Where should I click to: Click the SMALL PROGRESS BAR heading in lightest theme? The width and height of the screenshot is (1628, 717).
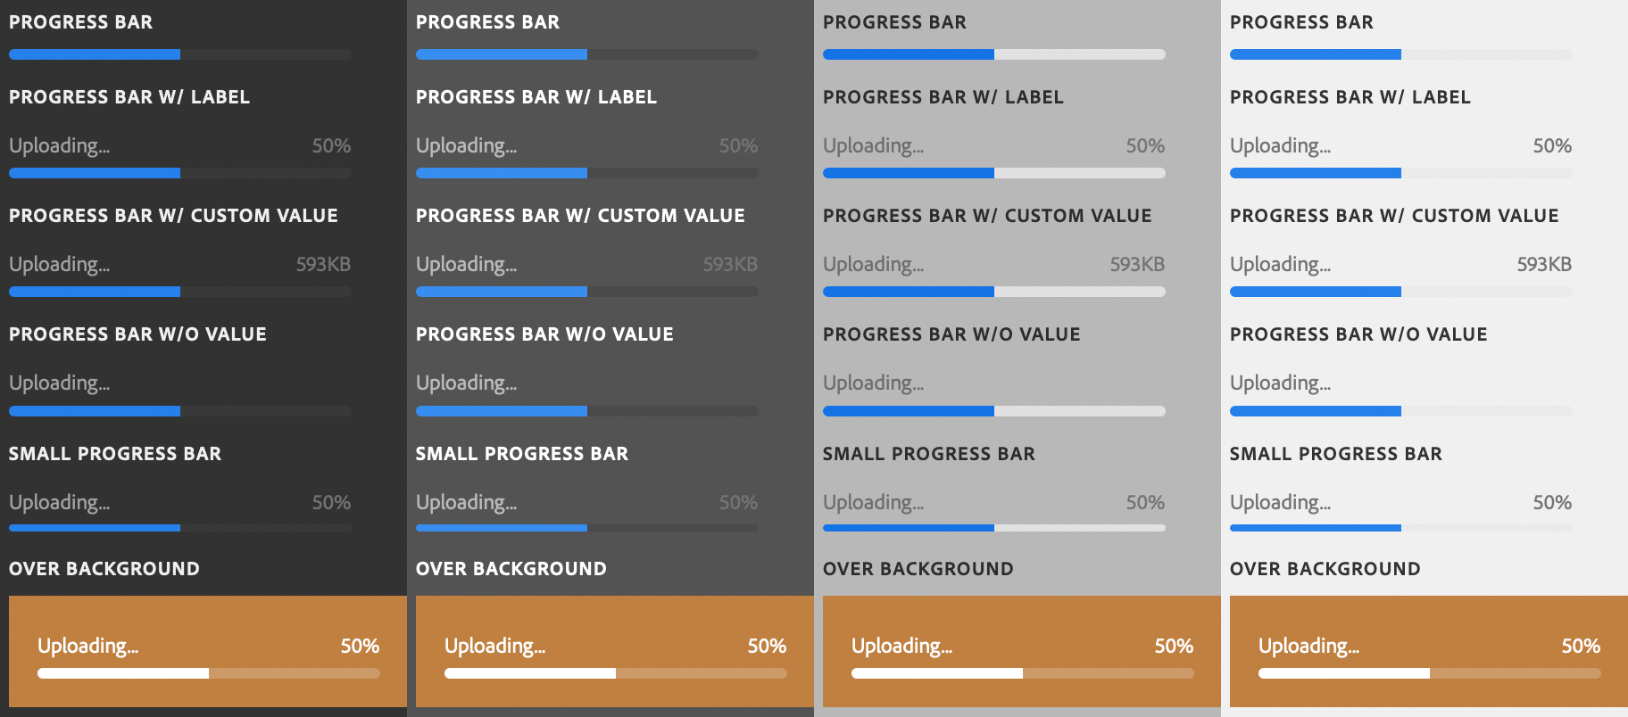pyautogui.click(x=1335, y=454)
